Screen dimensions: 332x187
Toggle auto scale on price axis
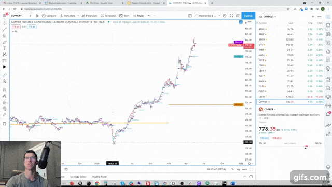click(244, 169)
